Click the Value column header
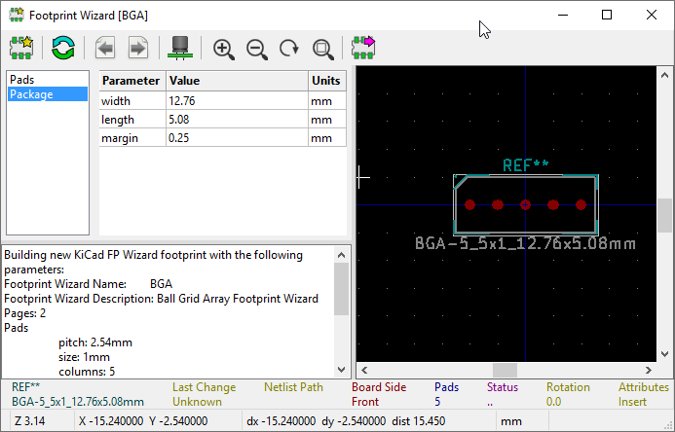Image resolution: width=675 pixels, height=432 pixels. (238, 81)
